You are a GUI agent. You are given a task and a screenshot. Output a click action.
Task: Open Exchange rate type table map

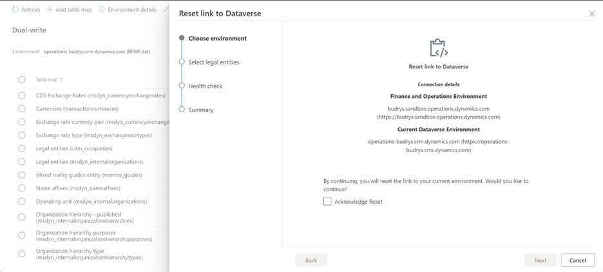94,135
